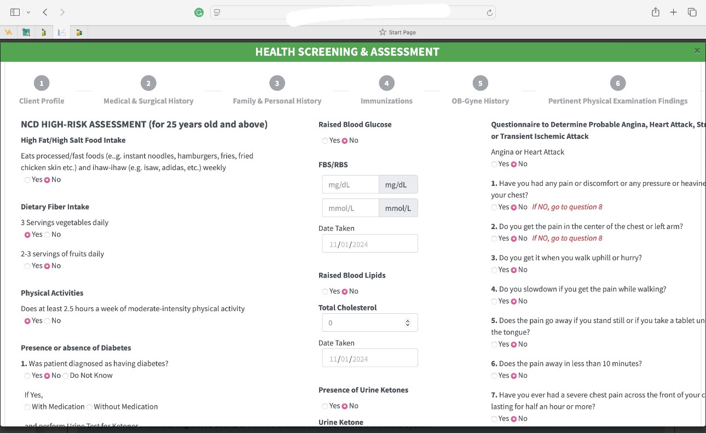The height and width of the screenshot is (433, 706).
Task: Go to Pertinent Physical Examination Findings step
Action: 618,91
